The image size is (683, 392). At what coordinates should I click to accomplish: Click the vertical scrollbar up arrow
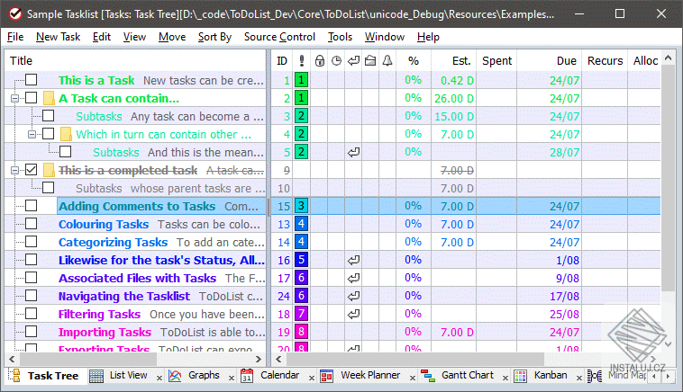tap(669, 58)
